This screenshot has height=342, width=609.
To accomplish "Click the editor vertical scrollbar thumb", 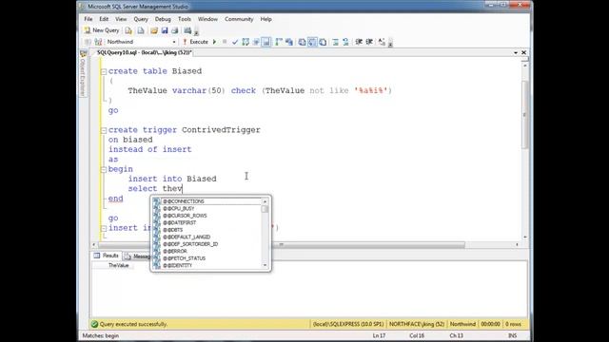I will (524, 115).
